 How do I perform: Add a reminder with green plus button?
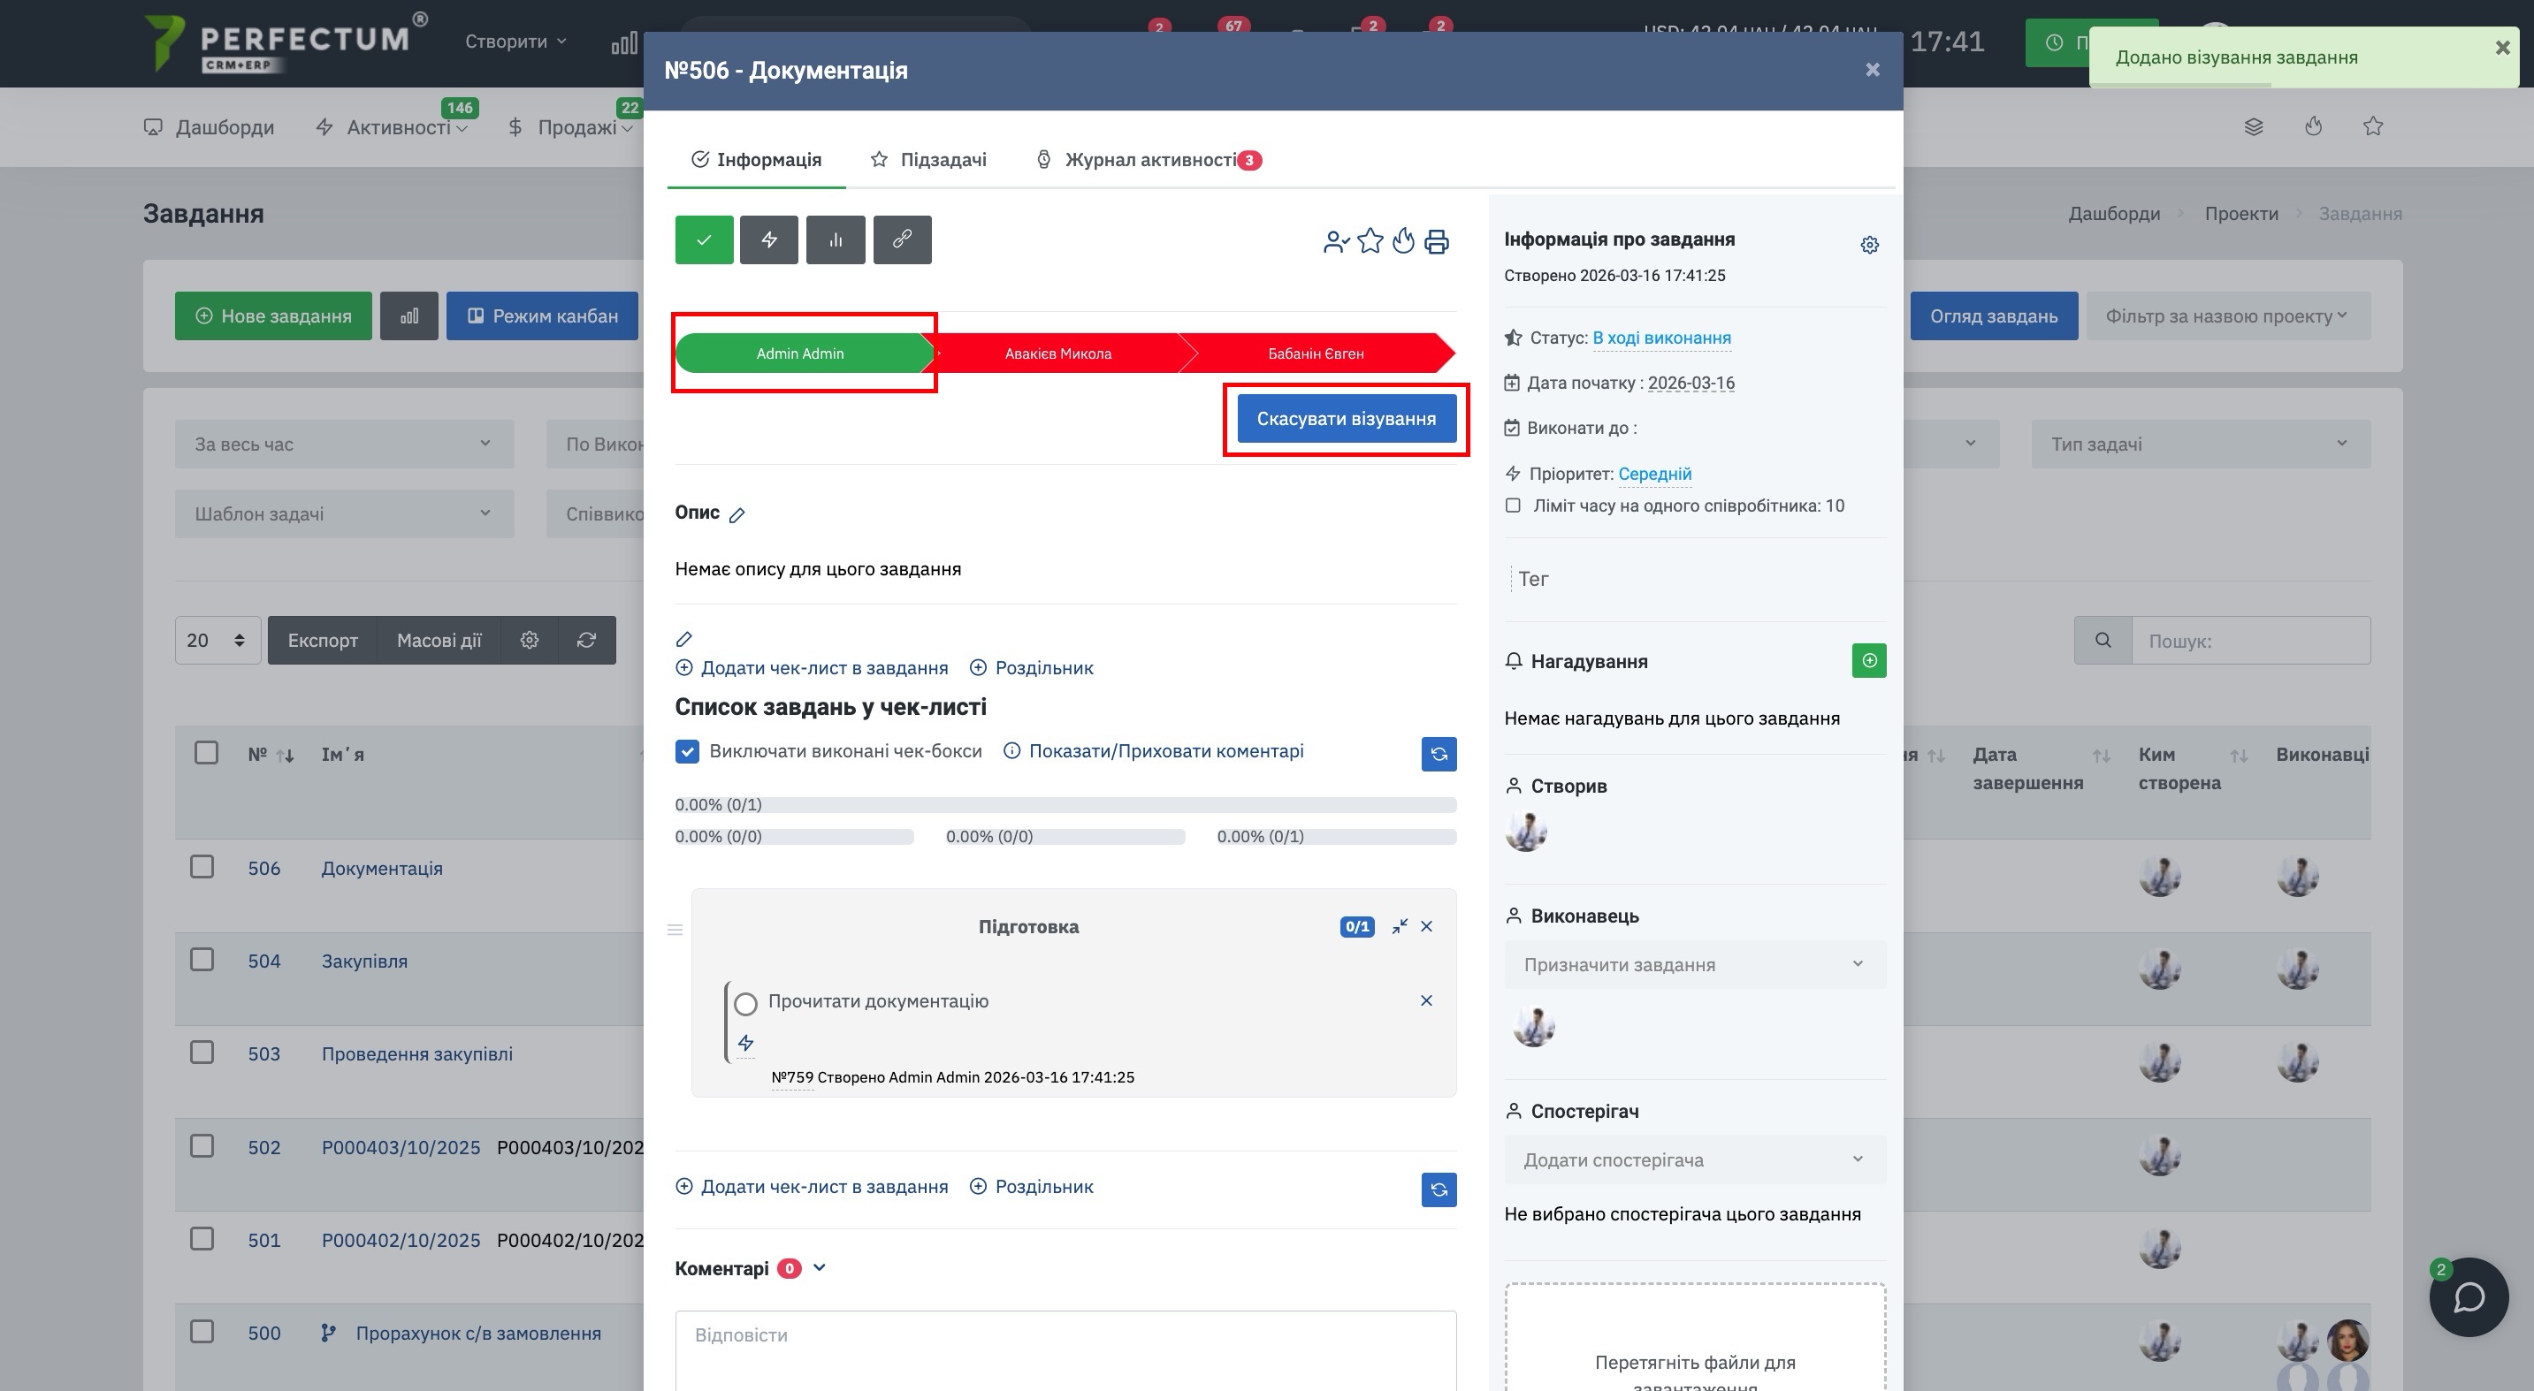click(1868, 661)
